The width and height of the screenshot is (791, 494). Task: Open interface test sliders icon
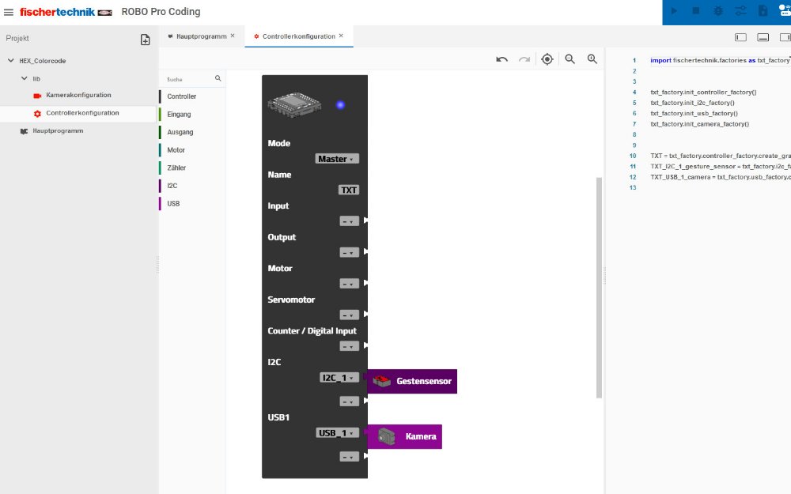pos(740,11)
